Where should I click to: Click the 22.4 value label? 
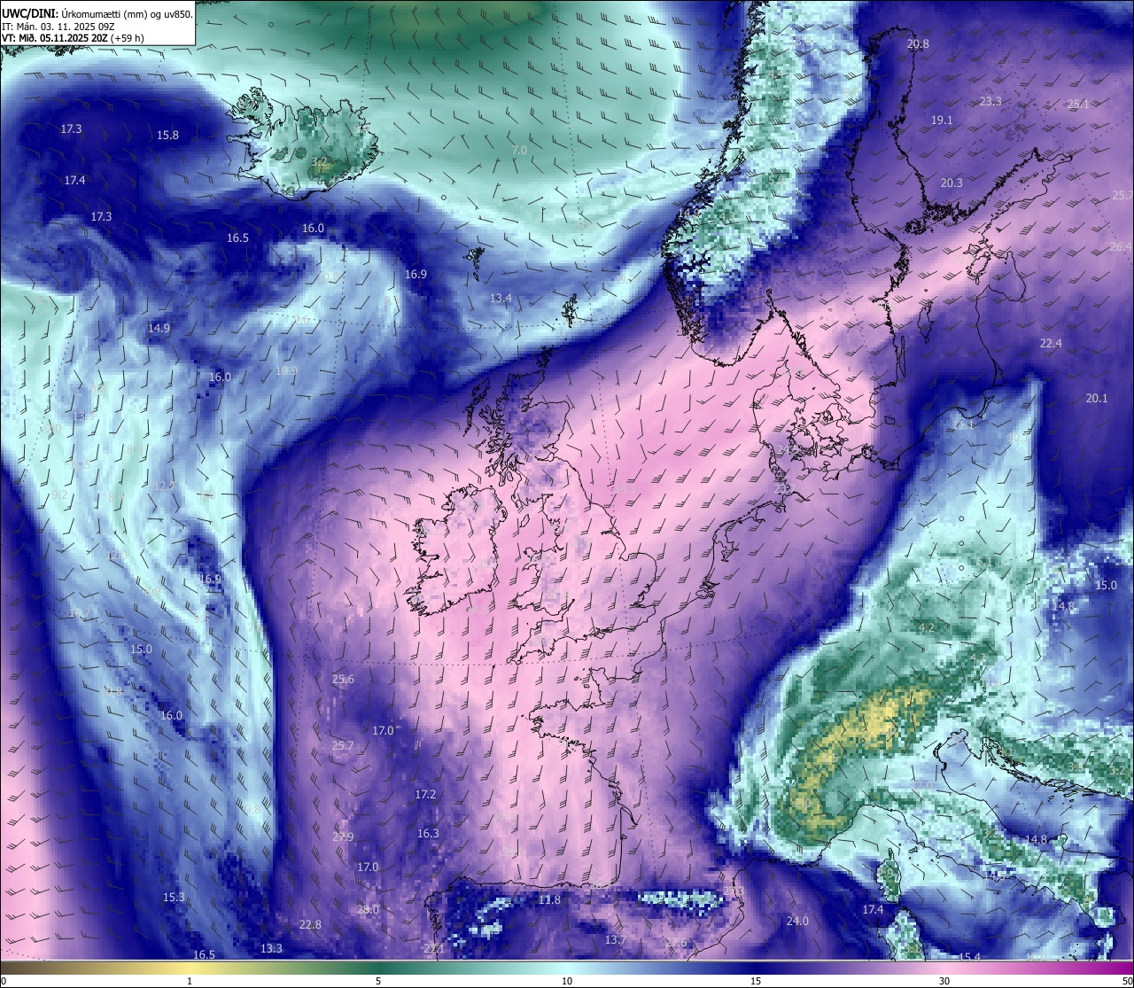(x=1051, y=344)
